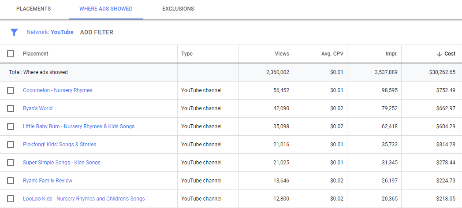Click total views value 2,360,002

coord(278,72)
